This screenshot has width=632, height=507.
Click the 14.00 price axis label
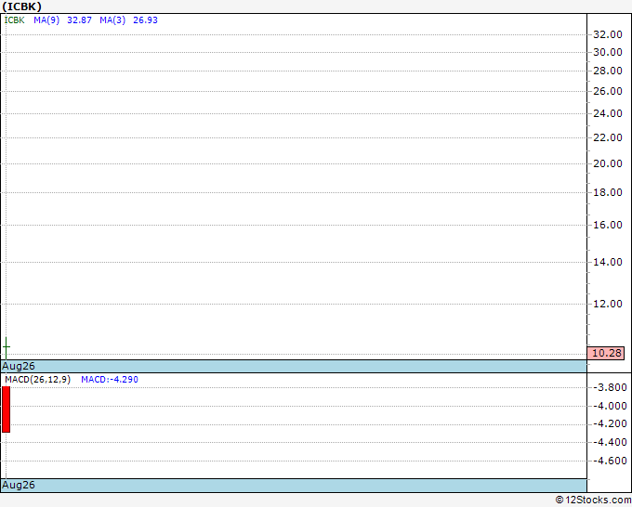click(608, 262)
